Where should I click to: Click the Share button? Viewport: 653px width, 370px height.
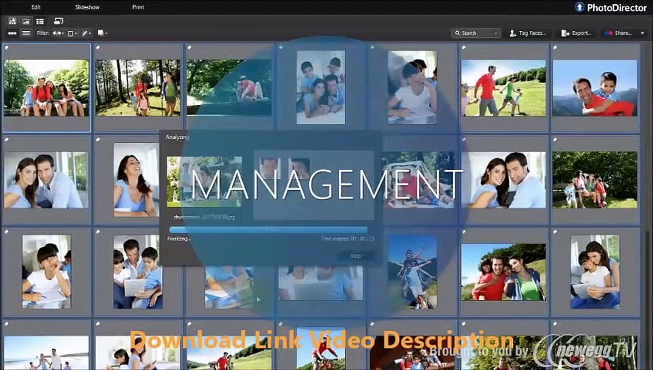(618, 33)
